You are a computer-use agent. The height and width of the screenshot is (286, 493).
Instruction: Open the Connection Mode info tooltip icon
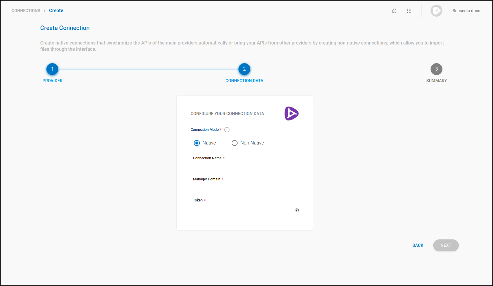point(227,130)
